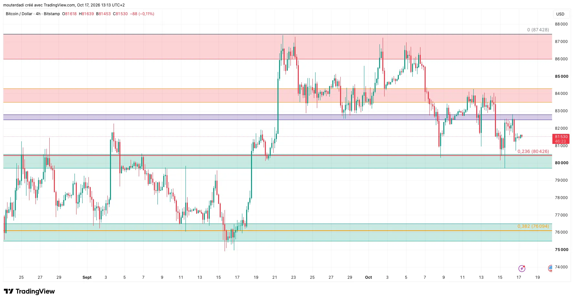
Task: Click the 86 000 price axis label
Action: [x=561, y=59]
